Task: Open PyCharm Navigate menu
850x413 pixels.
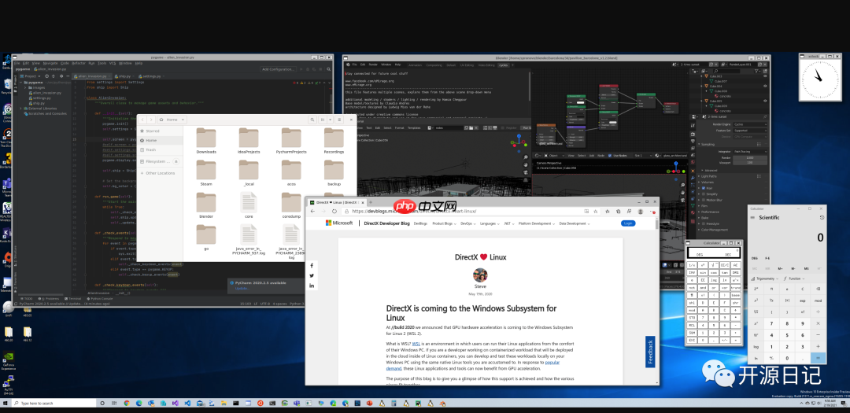Action: click(x=50, y=63)
